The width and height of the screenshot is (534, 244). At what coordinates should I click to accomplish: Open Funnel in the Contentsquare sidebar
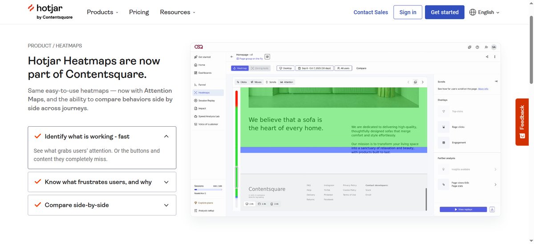coord(200,84)
